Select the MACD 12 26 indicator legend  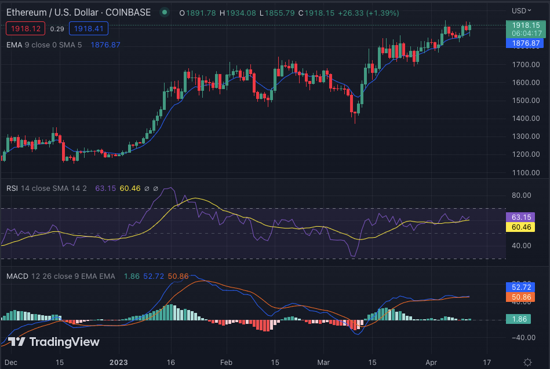point(61,276)
